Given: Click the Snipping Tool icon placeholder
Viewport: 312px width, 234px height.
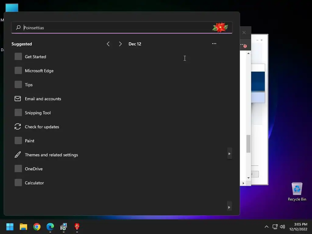Looking at the screenshot, I should (18, 112).
